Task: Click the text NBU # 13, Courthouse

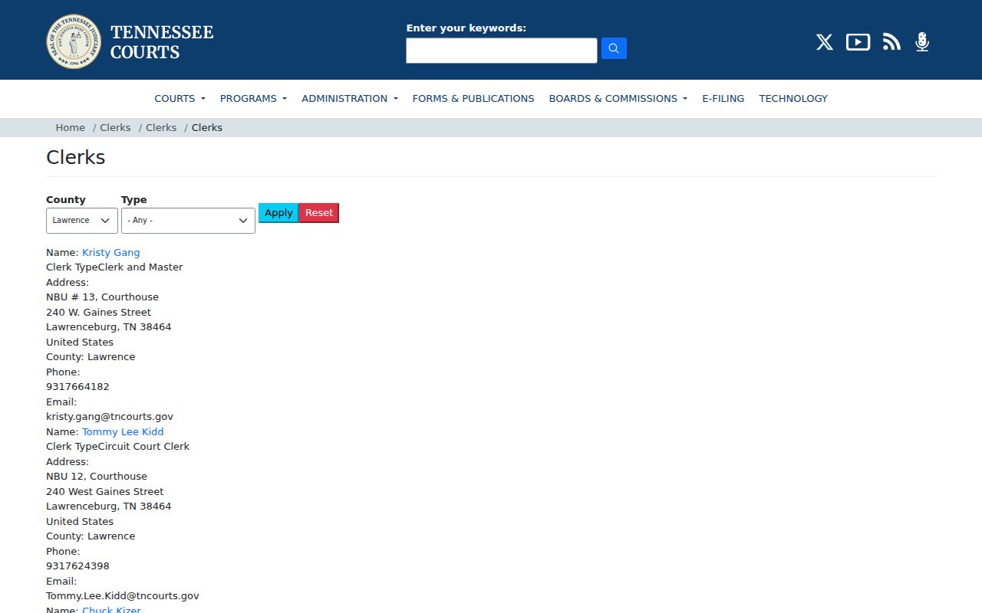Action: [x=102, y=297]
